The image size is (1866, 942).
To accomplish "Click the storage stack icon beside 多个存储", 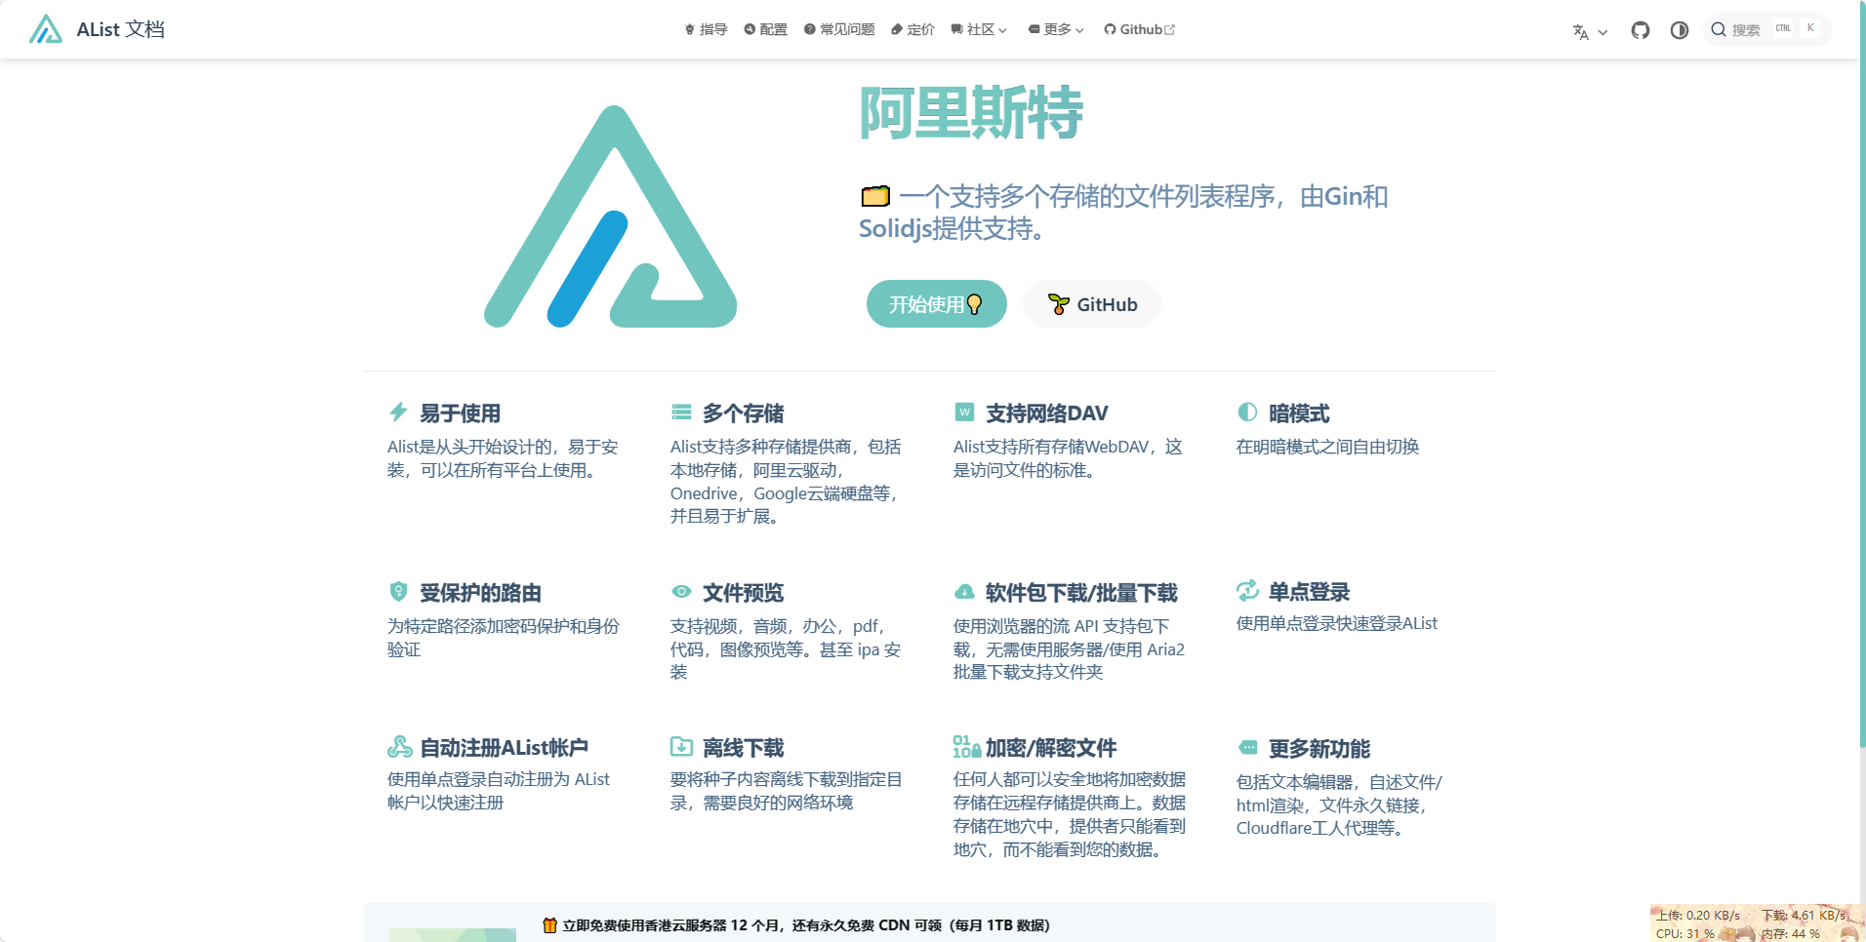I will coord(681,412).
